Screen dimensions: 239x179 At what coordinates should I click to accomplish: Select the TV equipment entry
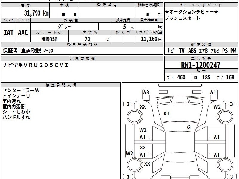click(x=182, y=50)
